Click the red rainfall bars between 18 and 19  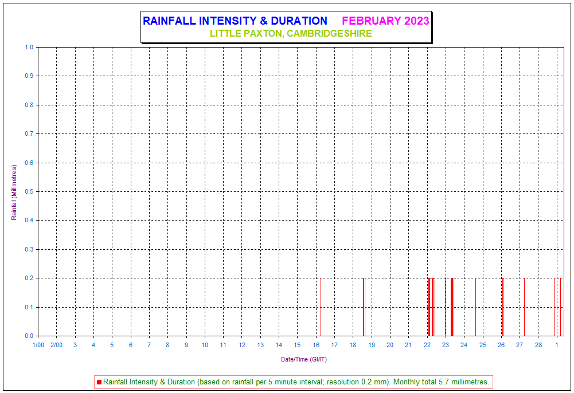pos(364,307)
